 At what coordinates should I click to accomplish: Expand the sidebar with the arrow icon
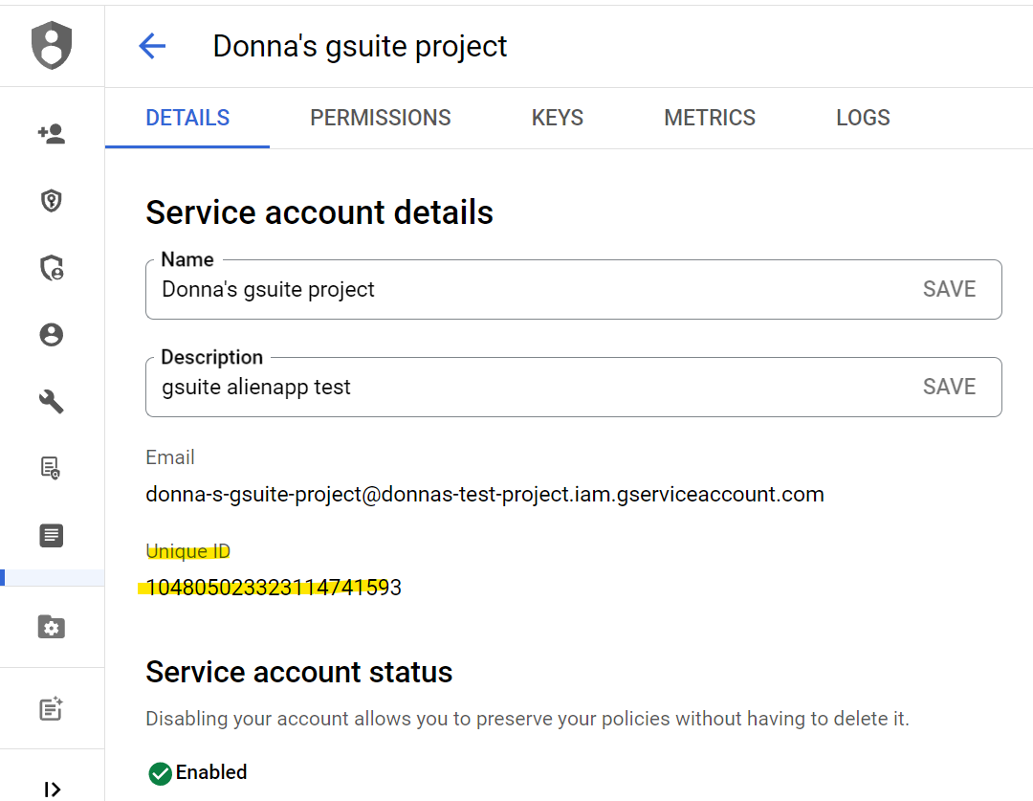[52, 790]
